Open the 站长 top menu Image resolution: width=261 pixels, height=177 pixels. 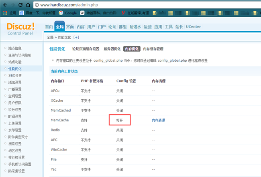coord(179,27)
